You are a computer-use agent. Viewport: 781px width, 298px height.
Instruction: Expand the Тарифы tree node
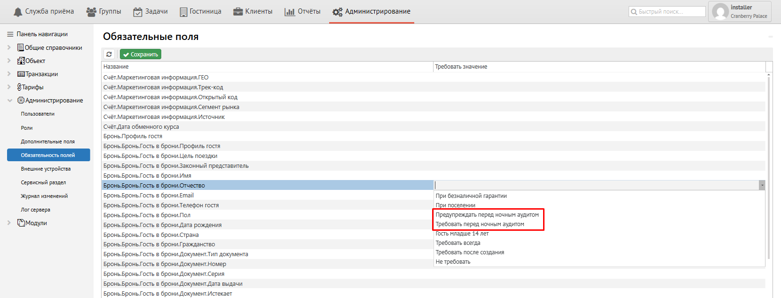(x=9, y=87)
